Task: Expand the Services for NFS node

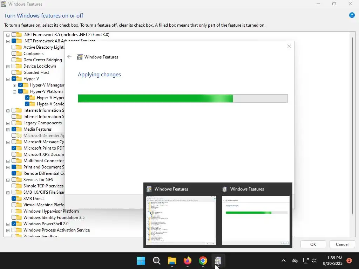Action: [8, 180]
